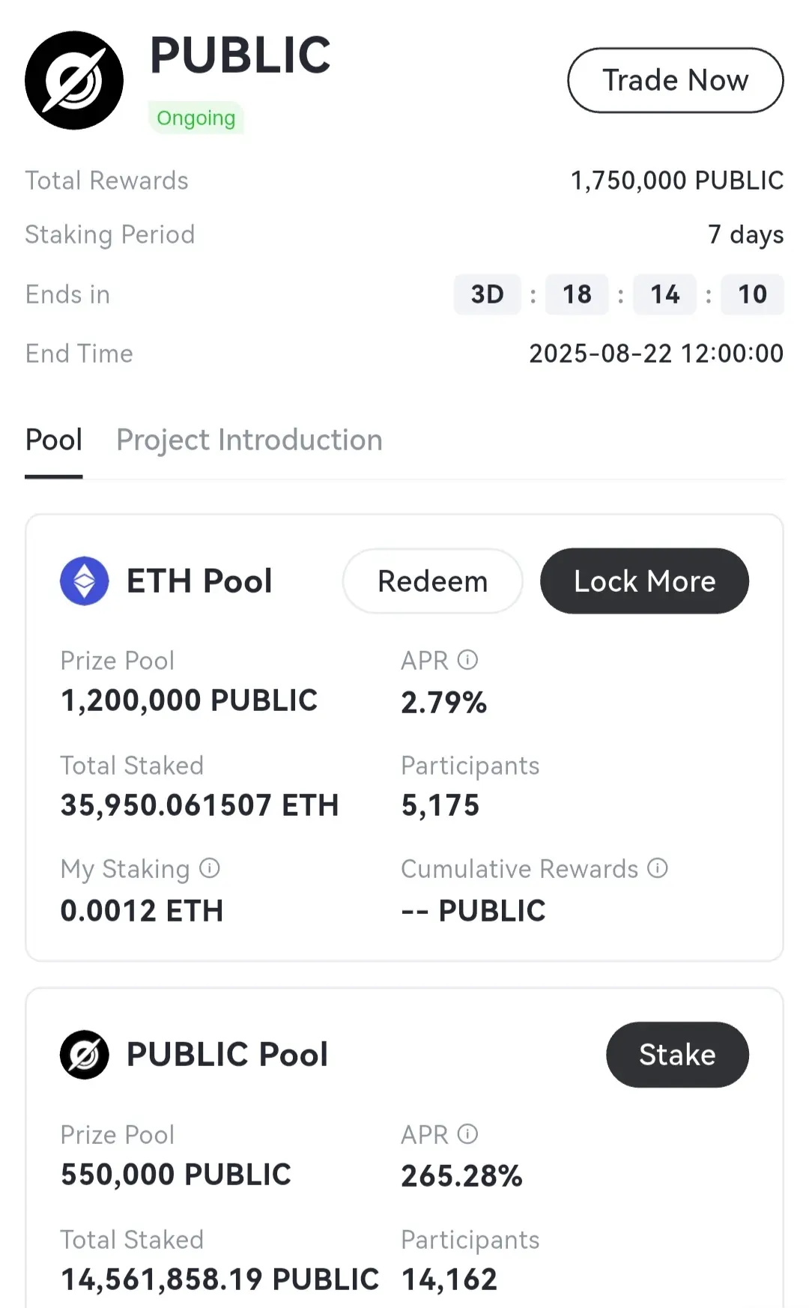Image resolution: width=809 pixels, height=1308 pixels.
Task: Click the Trade Now button
Action: coord(676,80)
